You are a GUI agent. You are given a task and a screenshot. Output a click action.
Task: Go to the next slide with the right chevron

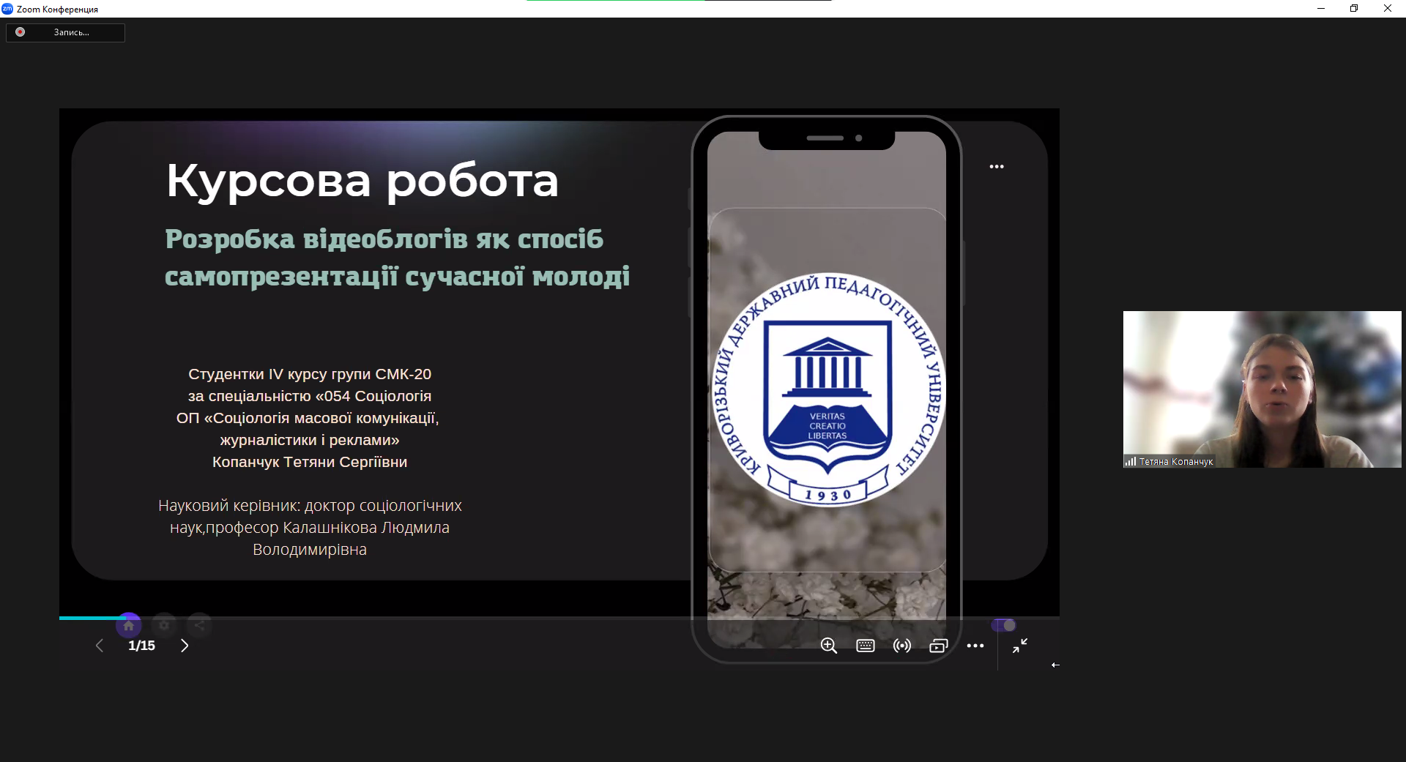(185, 646)
